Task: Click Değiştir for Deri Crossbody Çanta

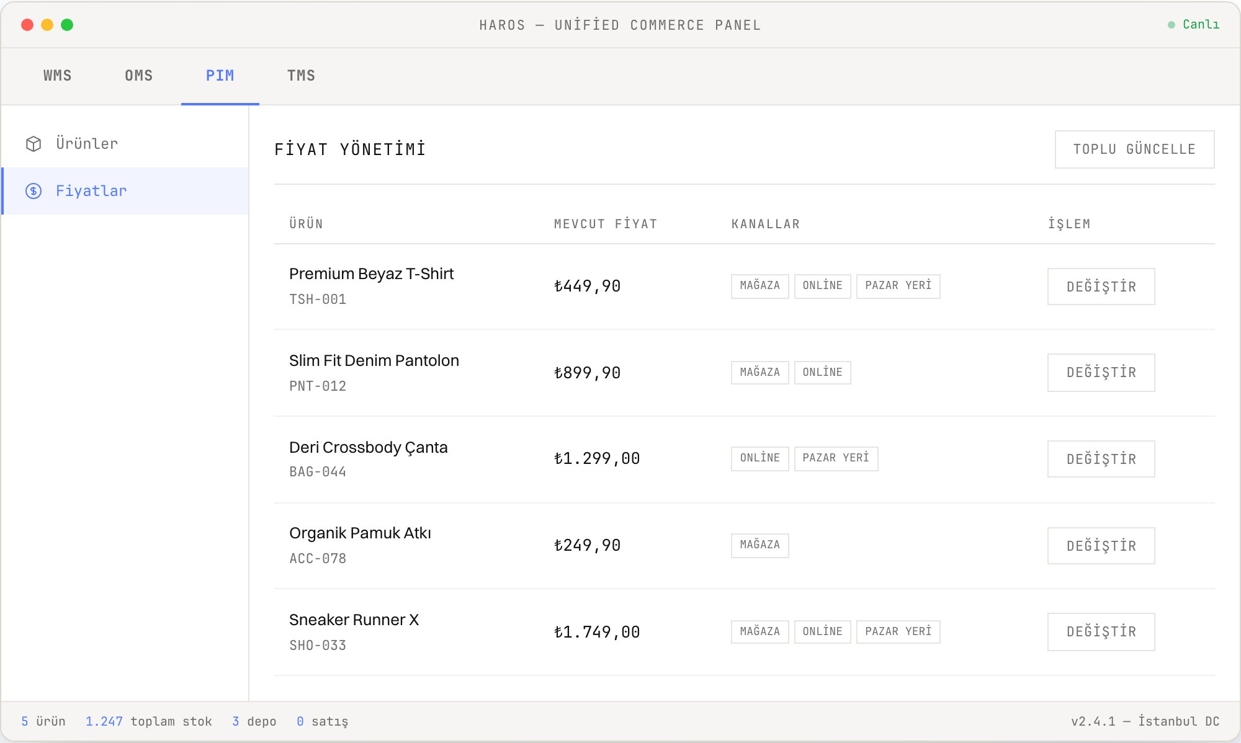Action: [x=1101, y=459]
